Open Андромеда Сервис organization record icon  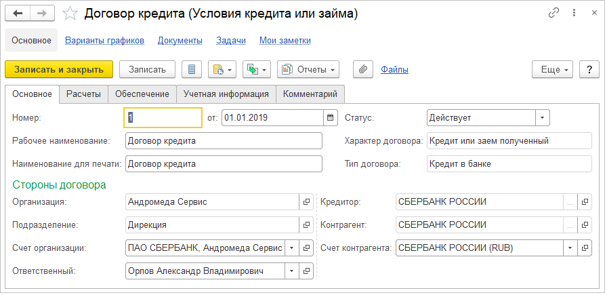[306, 201]
